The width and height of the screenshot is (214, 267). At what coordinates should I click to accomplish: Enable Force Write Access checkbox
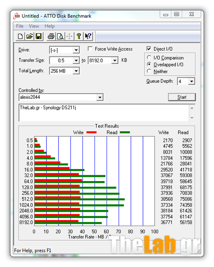pos(90,49)
